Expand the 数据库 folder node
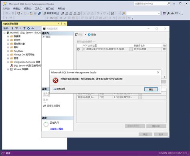 [8, 36]
